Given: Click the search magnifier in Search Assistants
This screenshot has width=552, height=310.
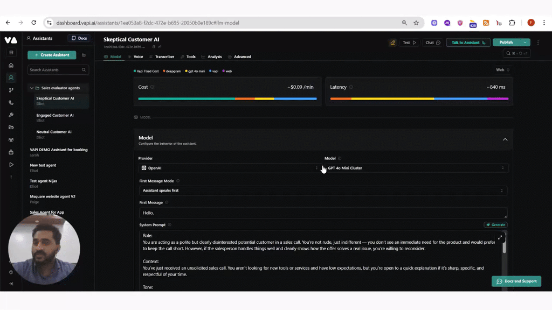Looking at the screenshot, I should click(84, 69).
